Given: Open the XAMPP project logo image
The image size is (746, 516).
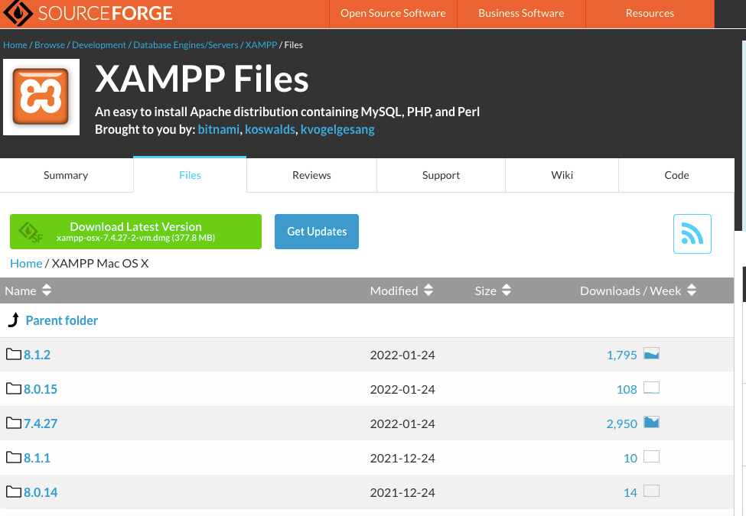Looking at the screenshot, I should (41, 97).
